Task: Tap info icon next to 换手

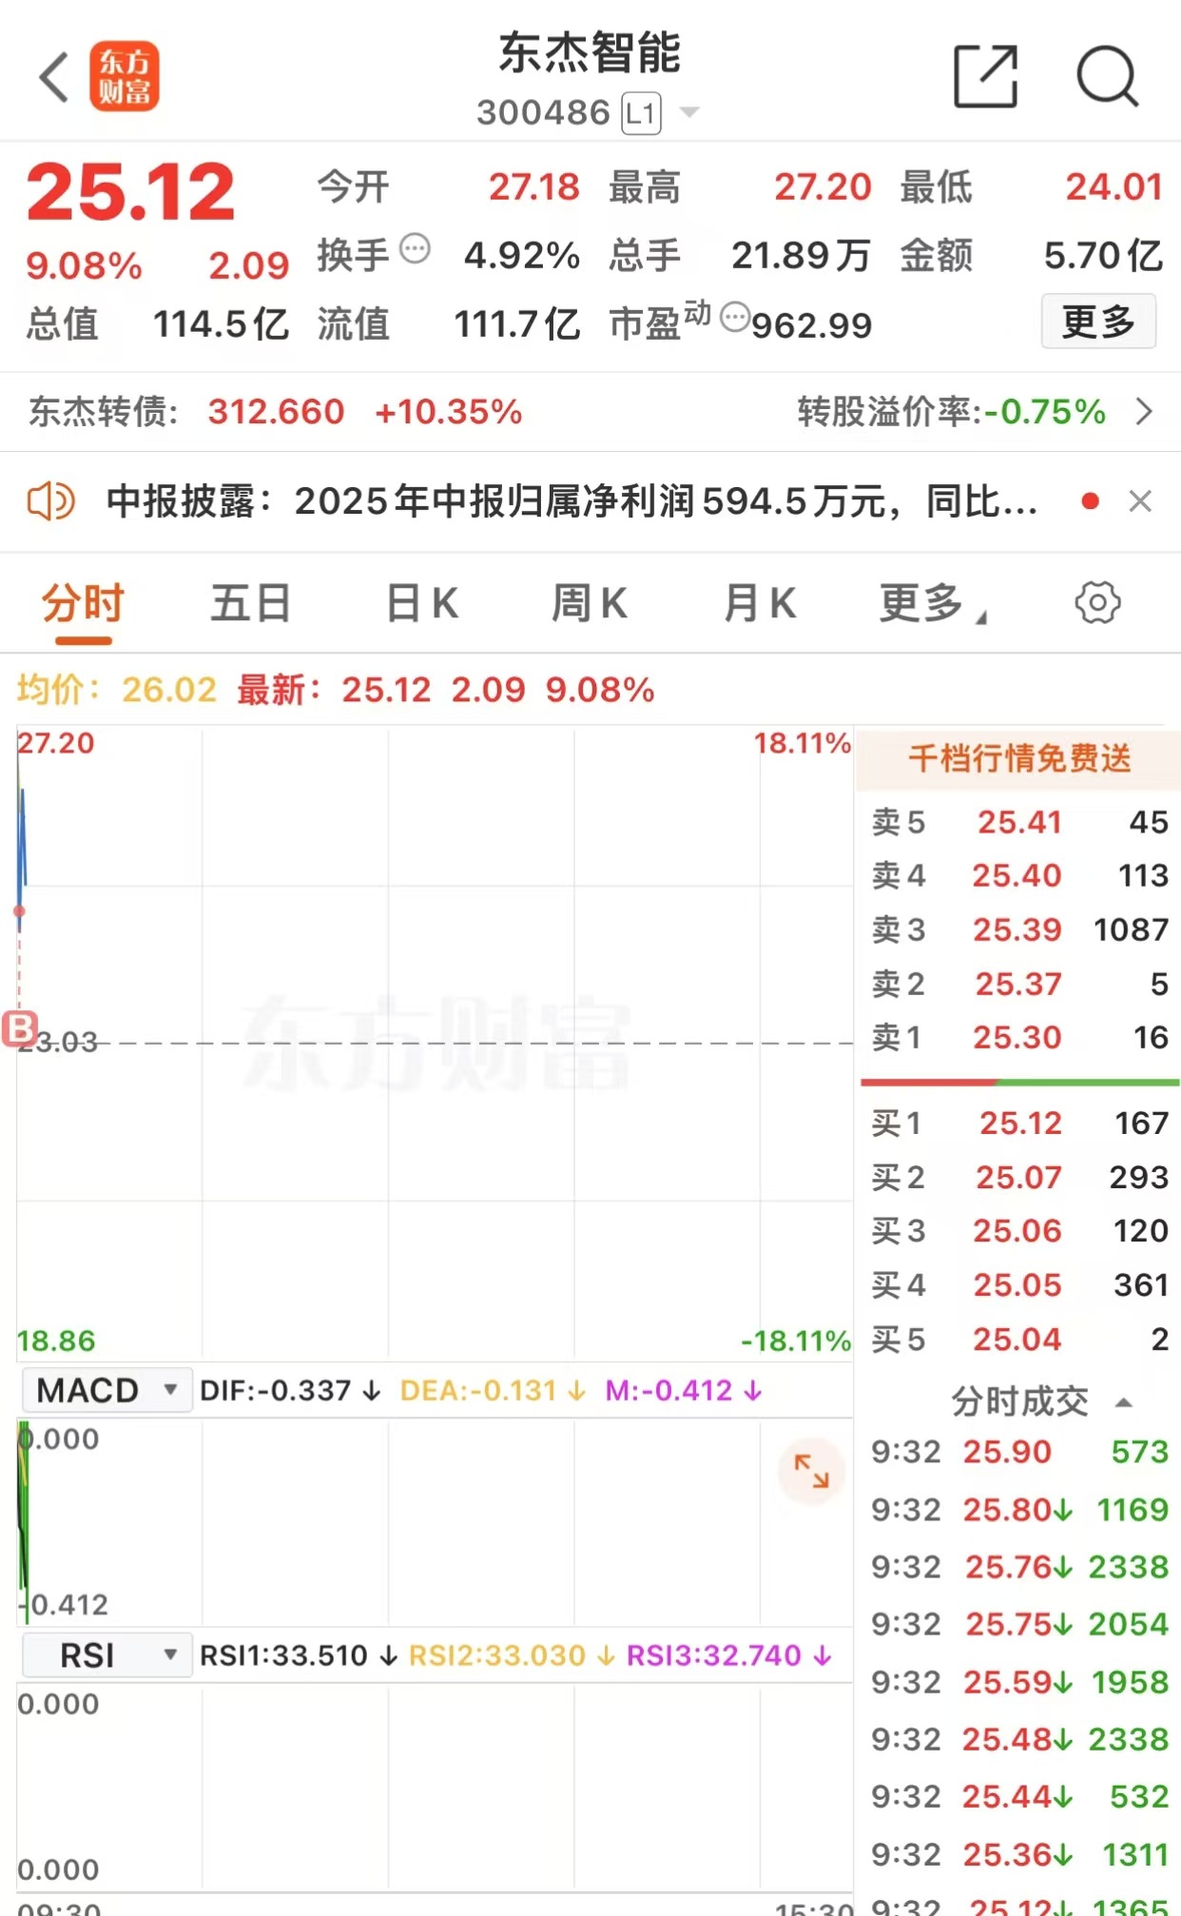Action: [415, 249]
